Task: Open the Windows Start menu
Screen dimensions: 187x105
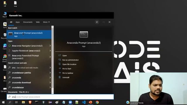Action: pos(3,102)
